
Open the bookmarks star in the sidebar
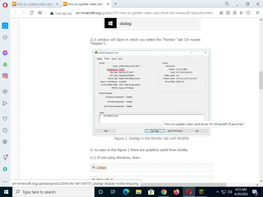5,37
